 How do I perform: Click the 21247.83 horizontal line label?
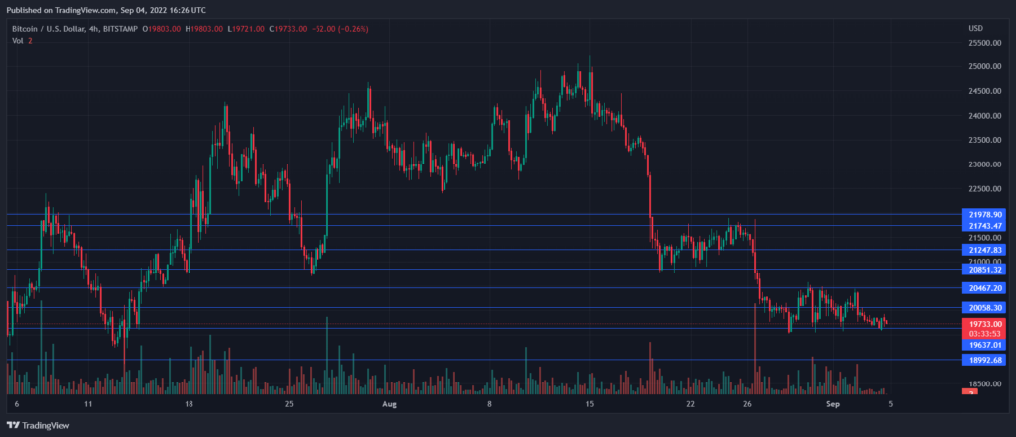pyautogui.click(x=985, y=250)
